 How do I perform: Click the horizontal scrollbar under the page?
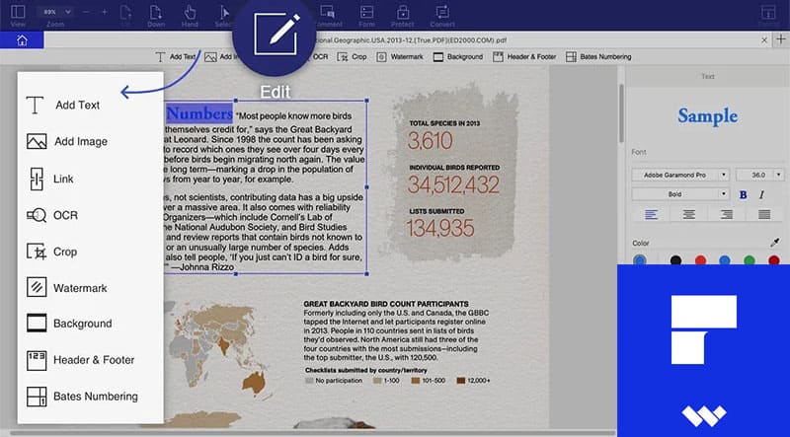pos(312,432)
